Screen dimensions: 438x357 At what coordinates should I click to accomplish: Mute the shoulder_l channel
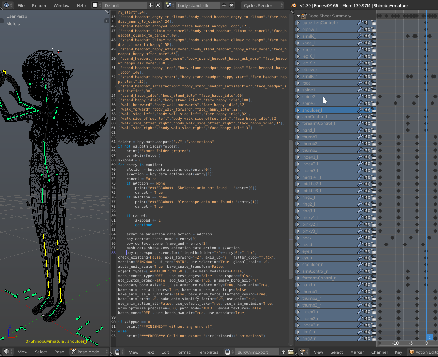pyautogui.click(x=367, y=110)
